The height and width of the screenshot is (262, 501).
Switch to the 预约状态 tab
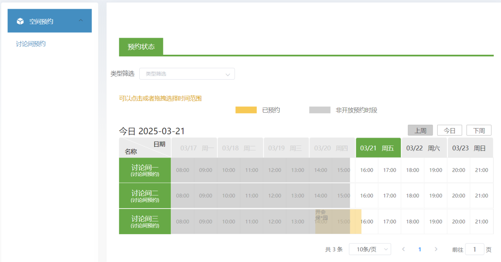pos(141,47)
